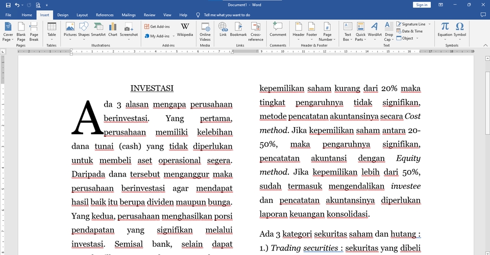Open My Add-ins
The image size is (490, 255).
pyautogui.click(x=157, y=36)
